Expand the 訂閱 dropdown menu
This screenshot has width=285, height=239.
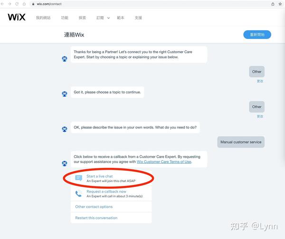point(103,18)
